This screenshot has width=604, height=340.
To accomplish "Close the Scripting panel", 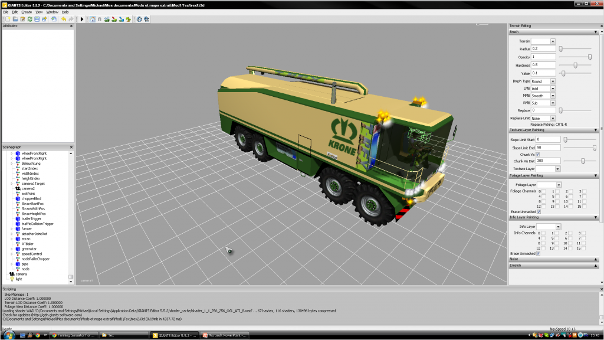I will [x=602, y=289].
